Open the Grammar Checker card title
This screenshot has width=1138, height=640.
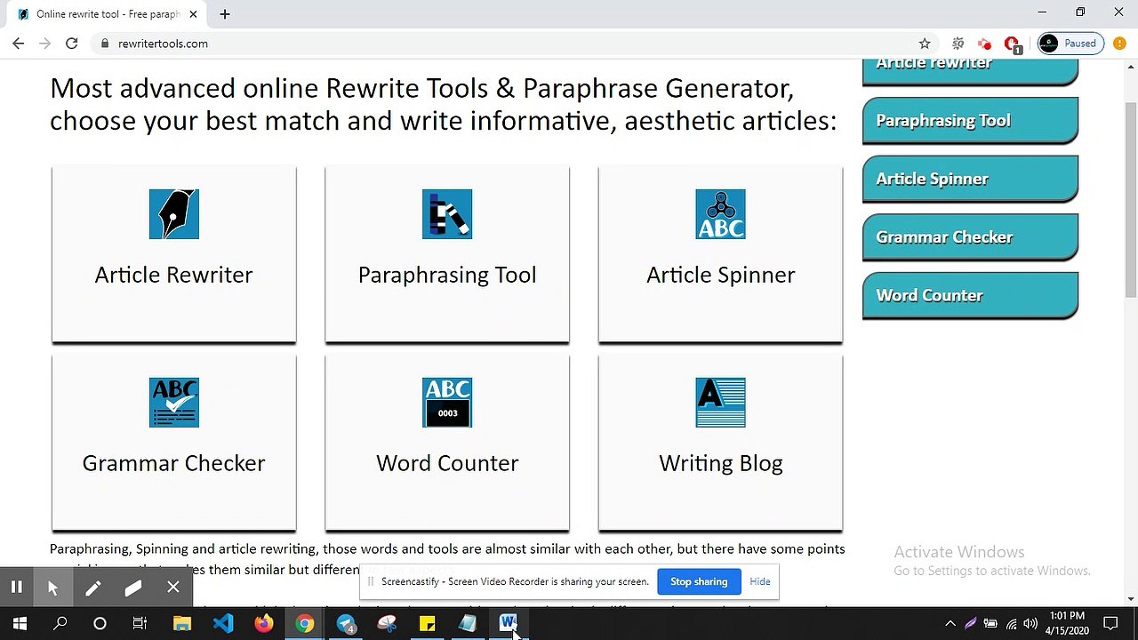coord(174,463)
